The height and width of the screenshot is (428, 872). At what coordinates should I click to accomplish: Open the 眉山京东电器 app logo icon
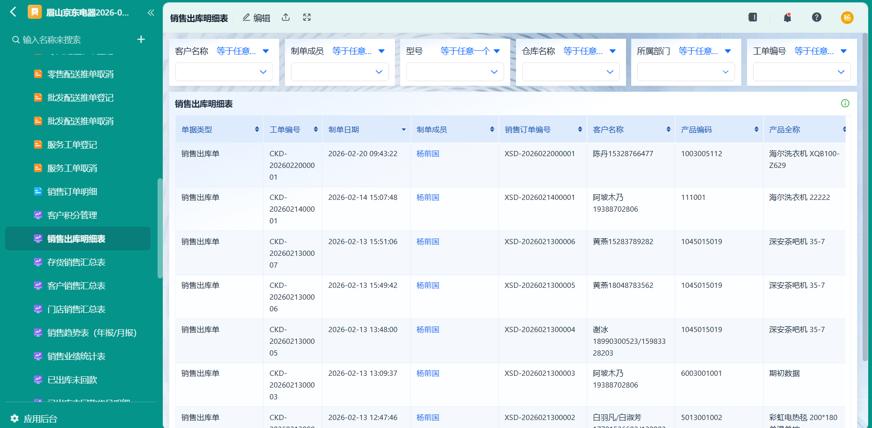coord(34,12)
